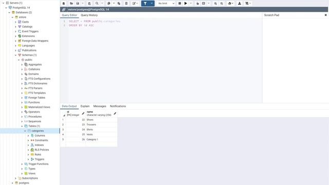Open the Clear eraser toolbar menu

click(230, 4)
